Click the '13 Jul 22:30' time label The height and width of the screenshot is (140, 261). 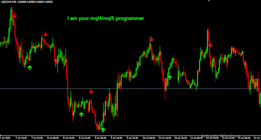(x=228, y=138)
